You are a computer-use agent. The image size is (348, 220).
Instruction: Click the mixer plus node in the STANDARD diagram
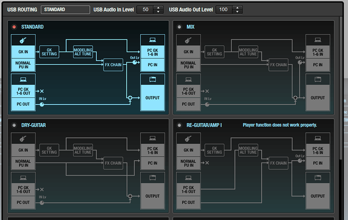[x=130, y=98]
